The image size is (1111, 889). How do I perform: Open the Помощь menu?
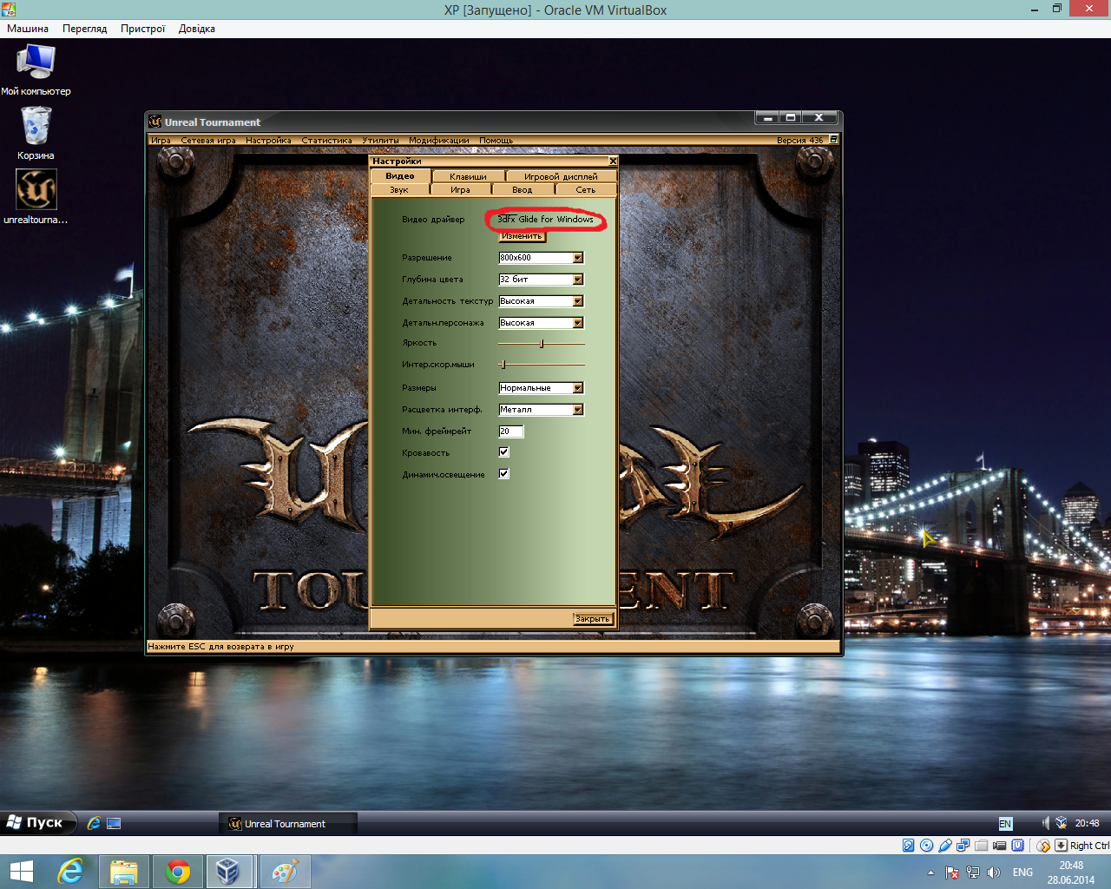click(x=496, y=140)
